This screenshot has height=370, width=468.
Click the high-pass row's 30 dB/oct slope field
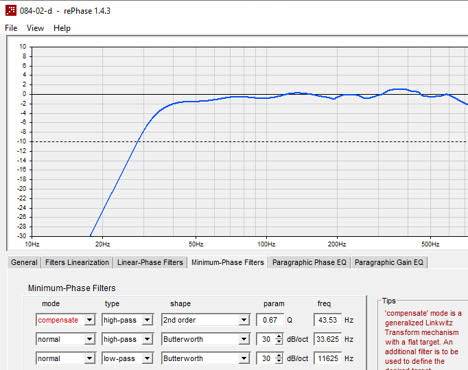coord(266,339)
